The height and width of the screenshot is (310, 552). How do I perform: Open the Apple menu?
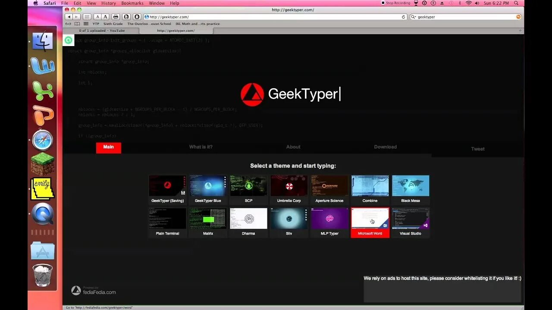click(x=36, y=3)
